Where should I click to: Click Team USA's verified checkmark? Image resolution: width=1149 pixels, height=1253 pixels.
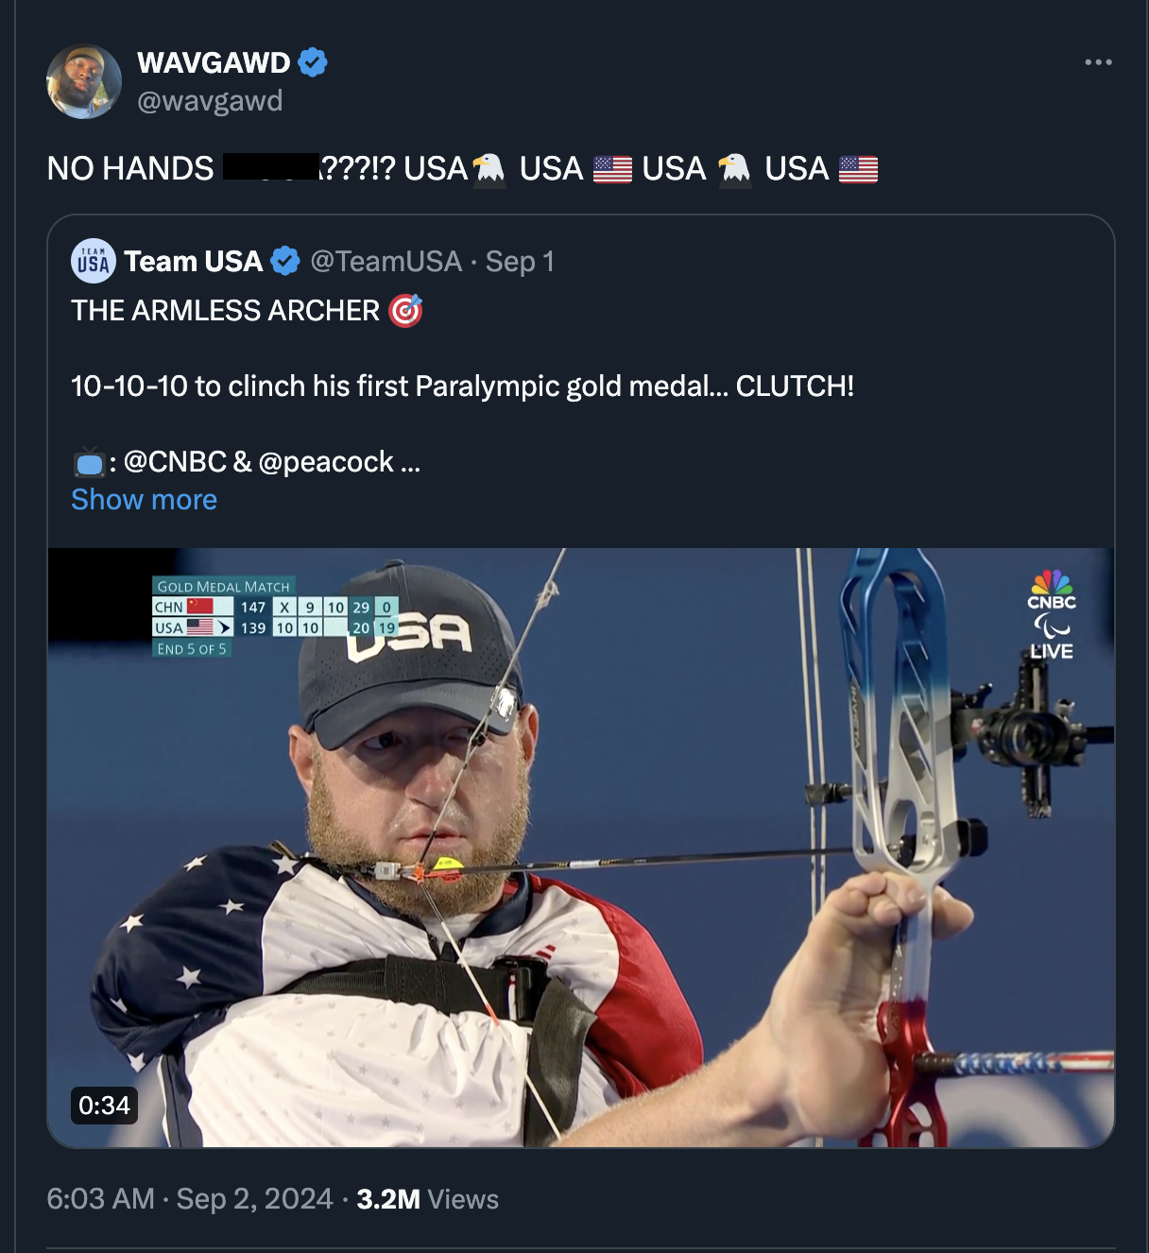(286, 261)
